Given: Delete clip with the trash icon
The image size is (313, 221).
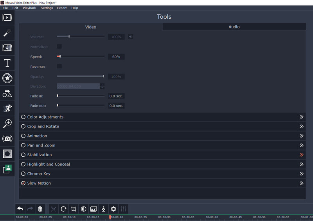Looking at the screenshot, I should [40, 209].
